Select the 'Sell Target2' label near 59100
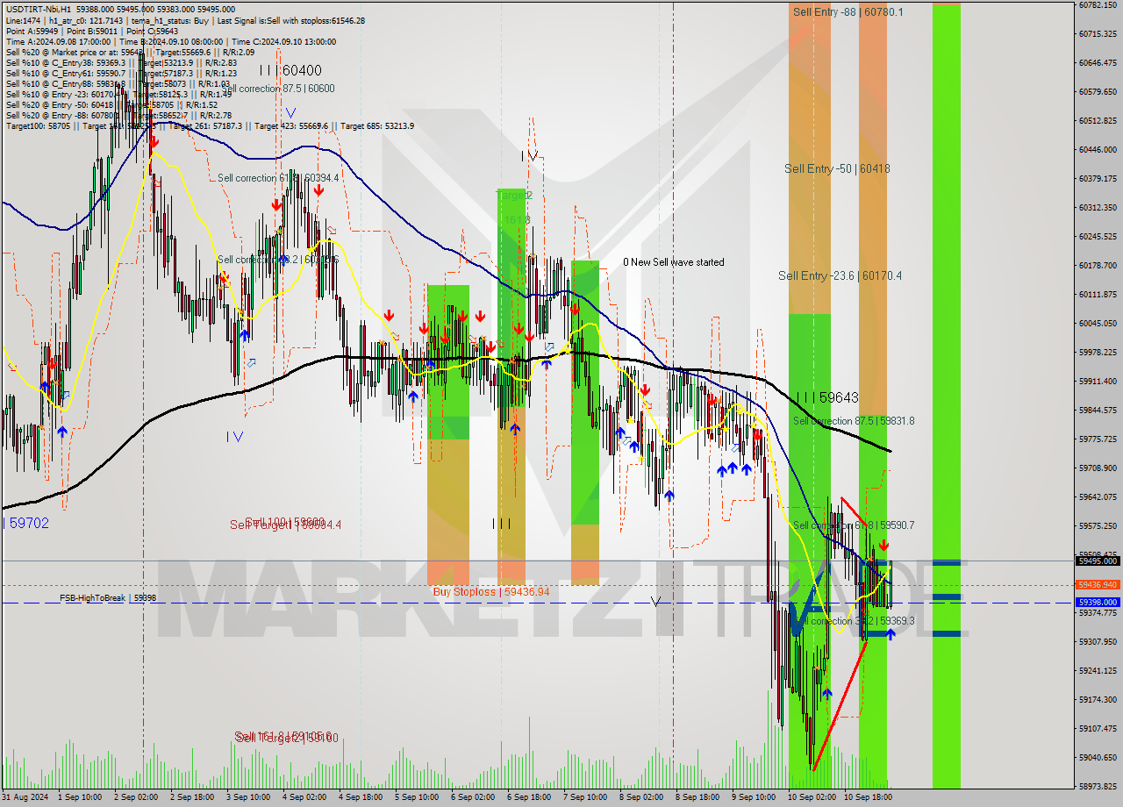This screenshot has height=807, width=1123. point(287,738)
